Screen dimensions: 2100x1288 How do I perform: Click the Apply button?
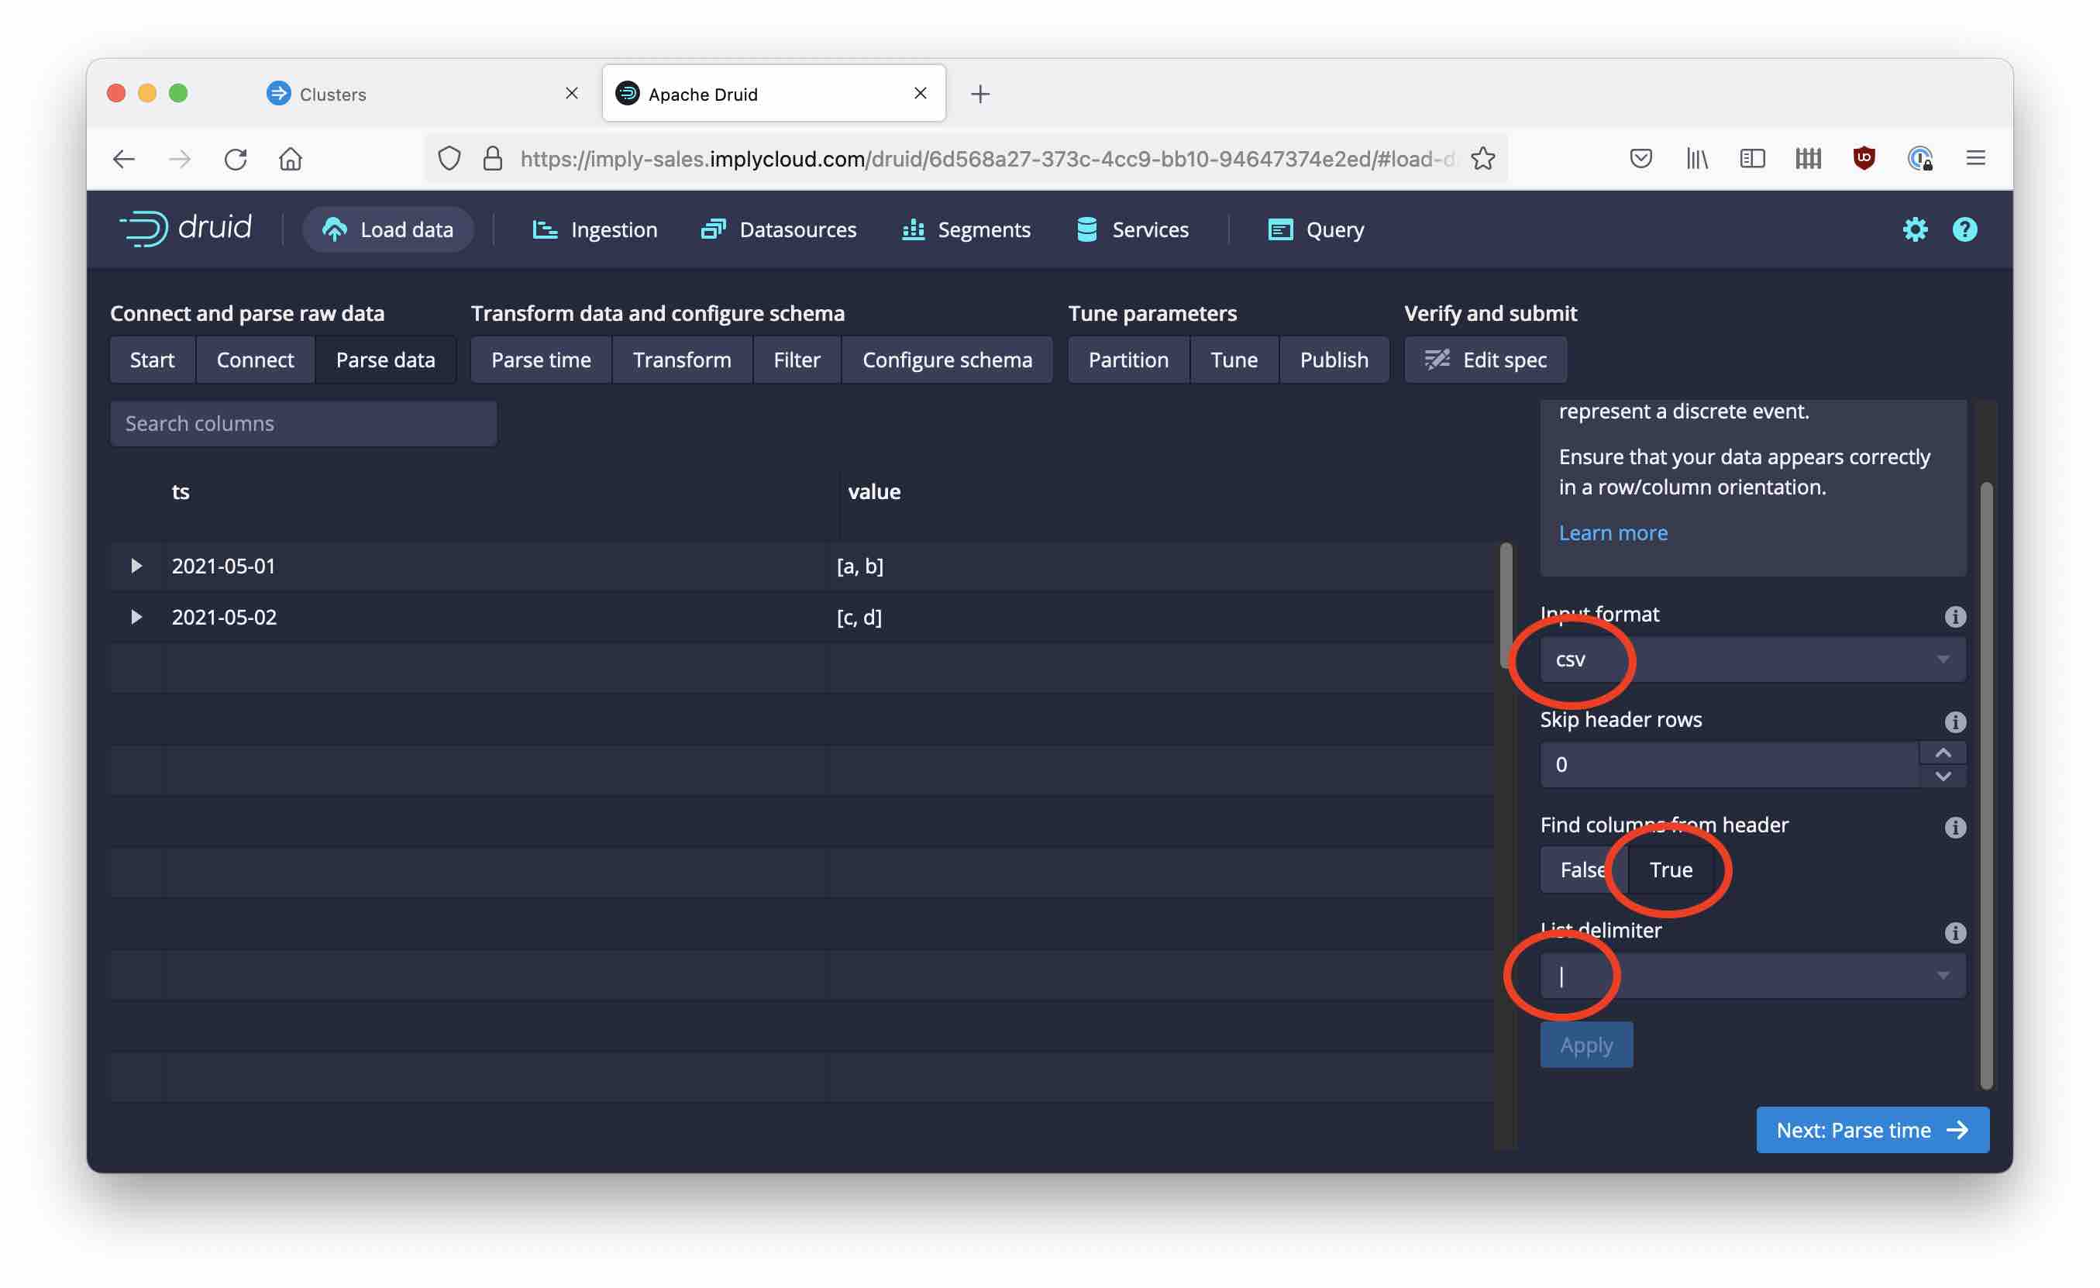(1586, 1044)
